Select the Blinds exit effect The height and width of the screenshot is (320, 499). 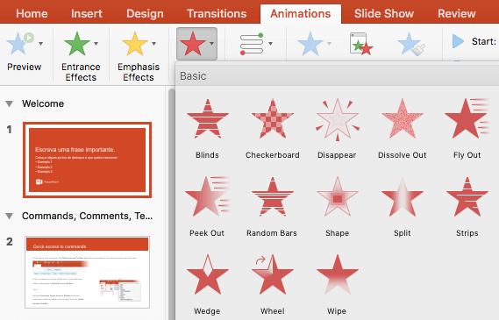(x=208, y=129)
